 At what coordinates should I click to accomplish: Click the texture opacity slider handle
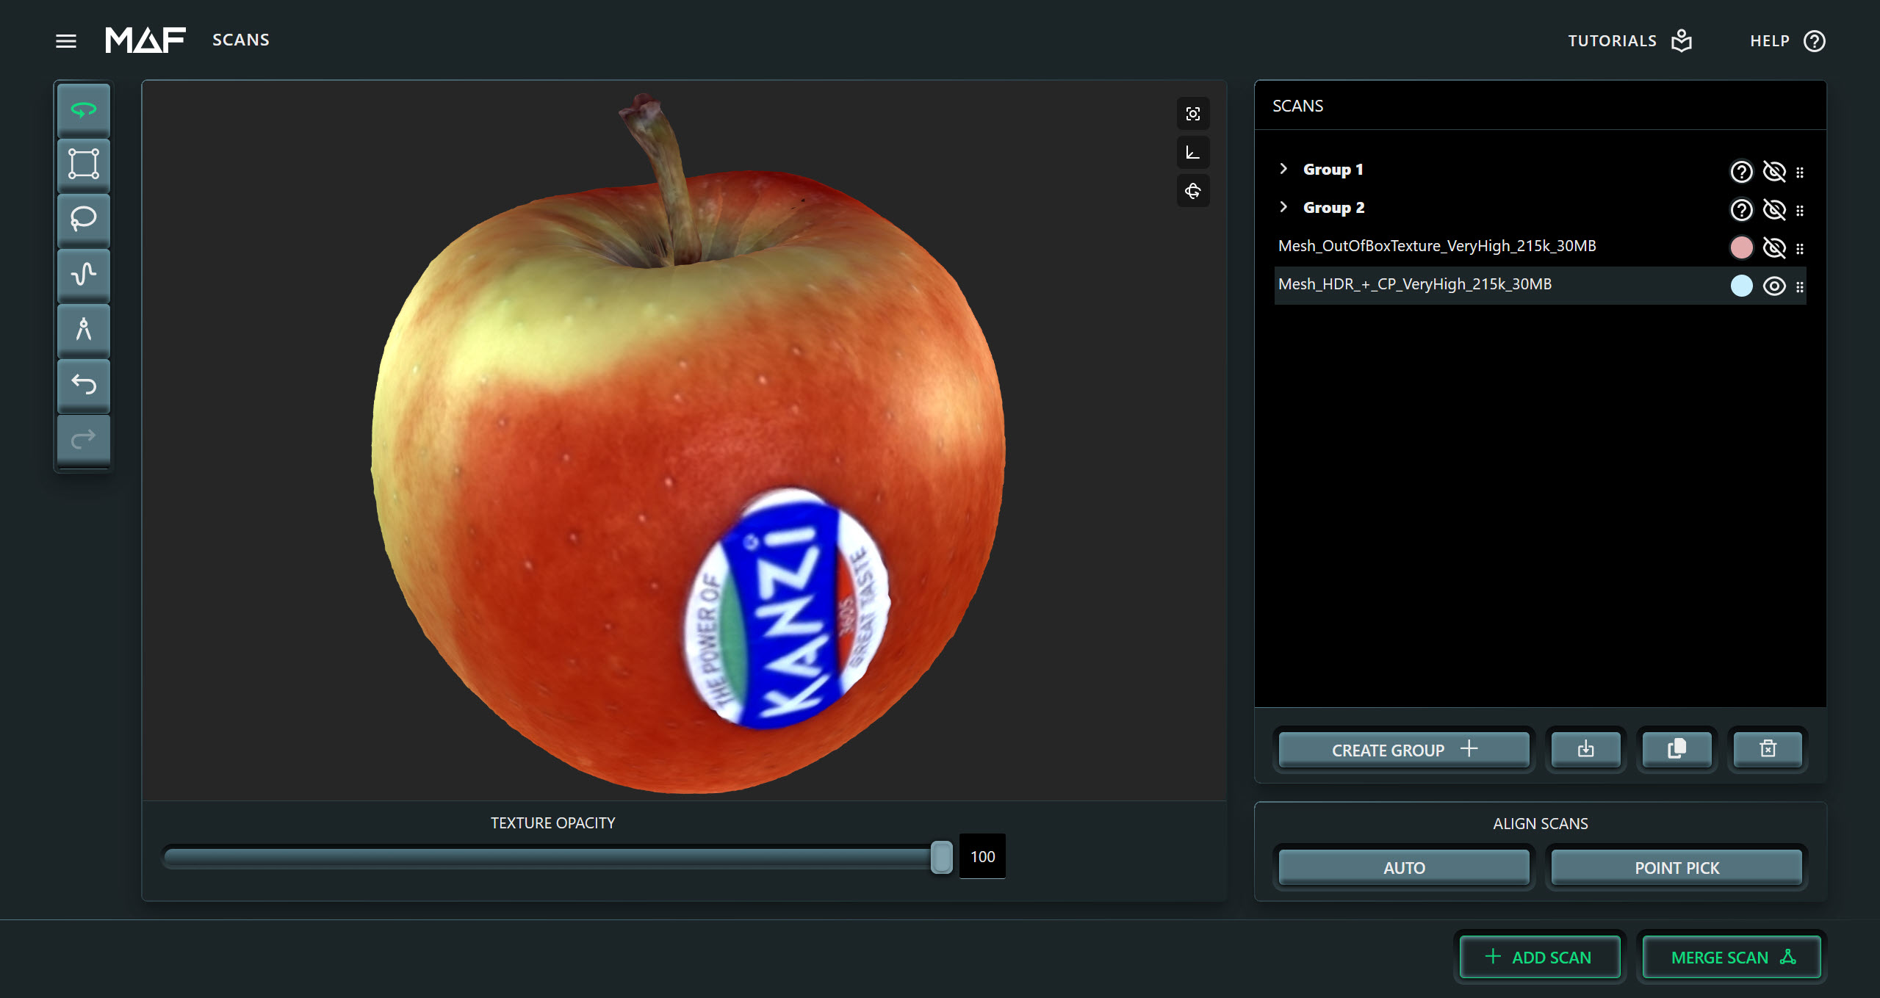[x=940, y=857]
